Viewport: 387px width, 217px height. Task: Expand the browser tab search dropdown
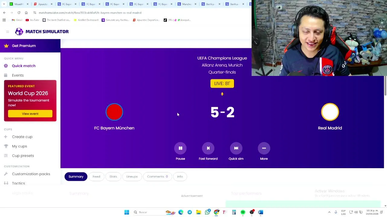point(4,4)
